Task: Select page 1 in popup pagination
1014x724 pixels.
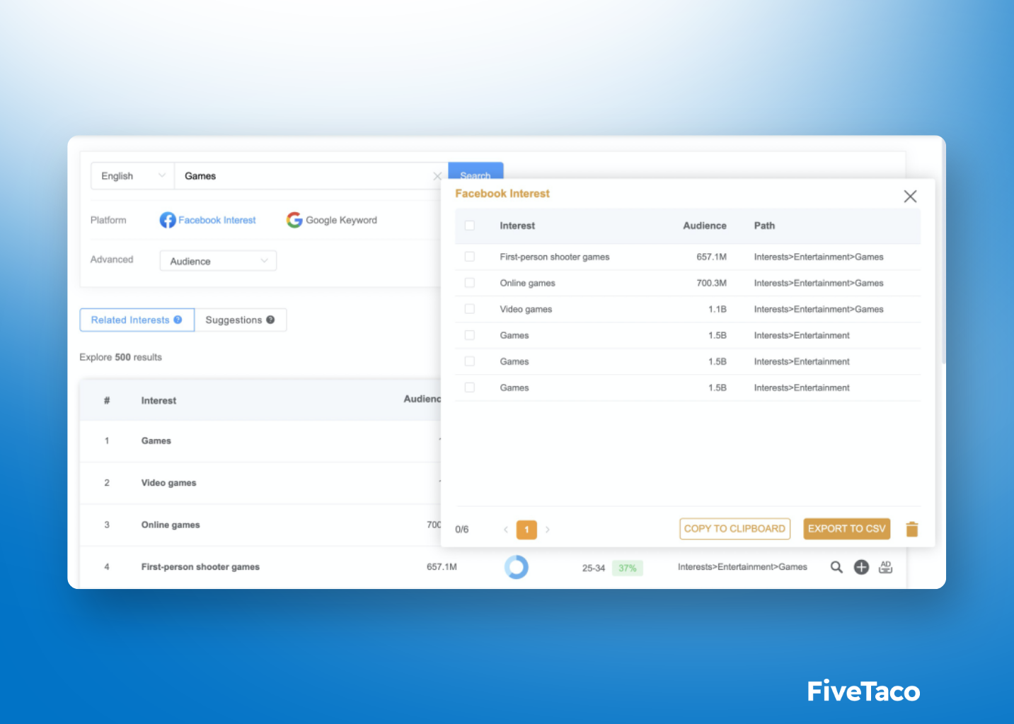Action: click(526, 530)
